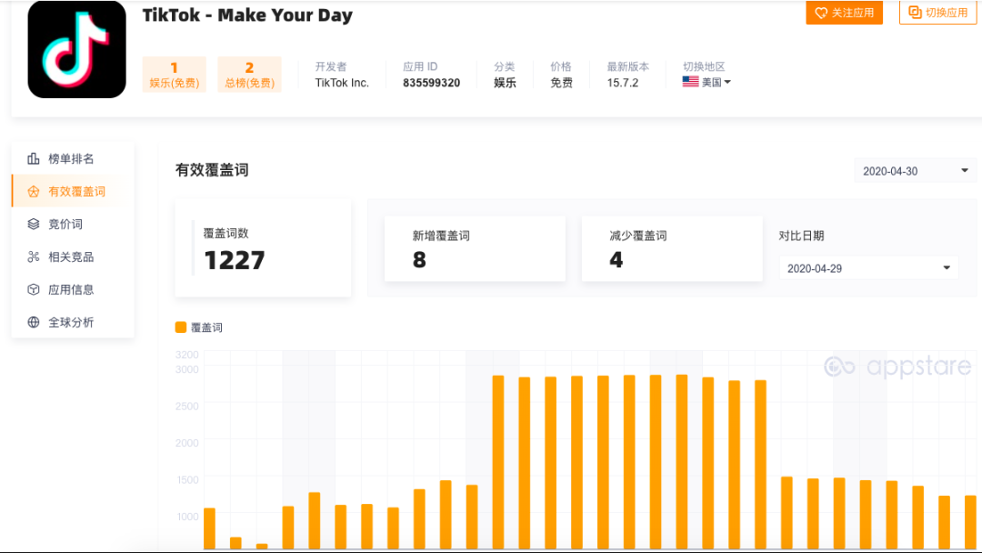
Task: Click the 新增覆盖词 8 card
Action: [x=475, y=248]
